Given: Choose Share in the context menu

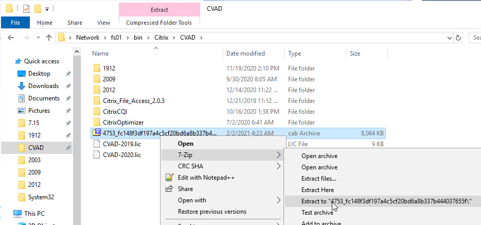Looking at the screenshot, I should [x=222, y=189].
